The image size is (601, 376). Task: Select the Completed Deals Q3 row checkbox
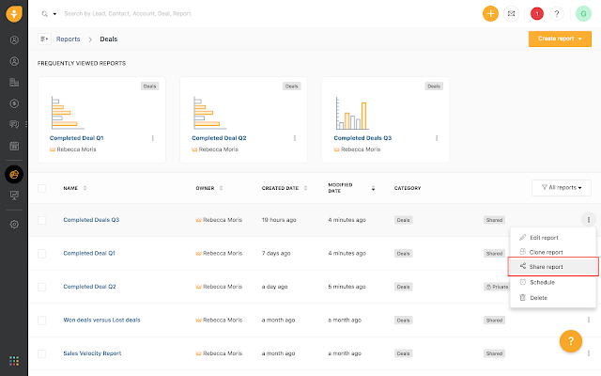coord(41,220)
